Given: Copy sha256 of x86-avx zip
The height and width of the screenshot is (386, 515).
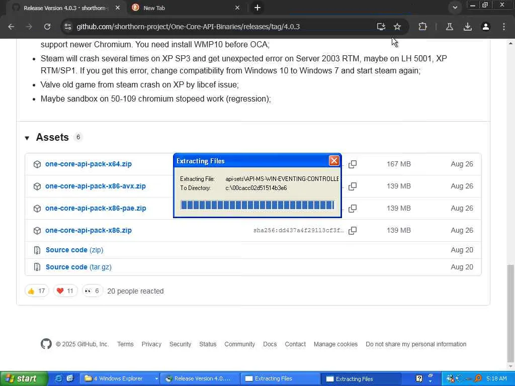Looking at the screenshot, I should pyautogui.click(x=353, y=186).
